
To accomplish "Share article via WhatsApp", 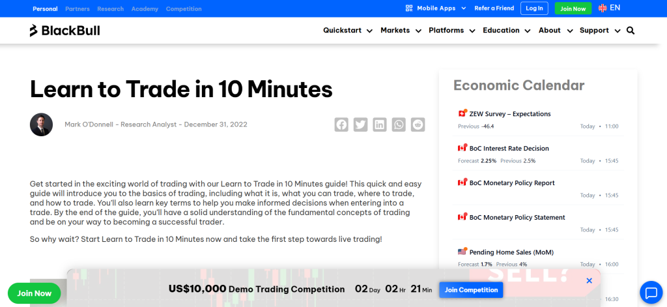I will tap(399, 124).
